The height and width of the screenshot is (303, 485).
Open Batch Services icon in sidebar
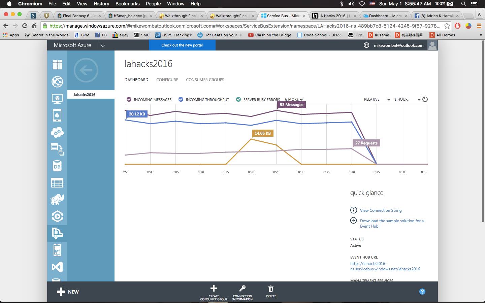pos(57,149)
